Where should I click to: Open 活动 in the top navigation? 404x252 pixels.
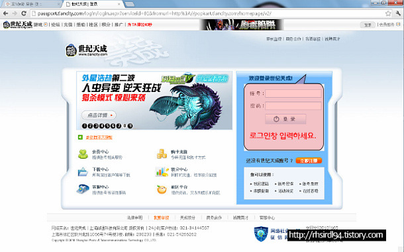tap(81, 24)
